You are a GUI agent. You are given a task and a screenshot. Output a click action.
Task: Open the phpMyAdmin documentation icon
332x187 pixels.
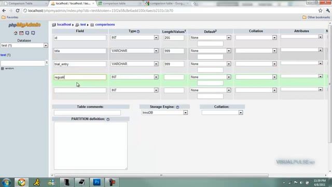pos(27,33)
